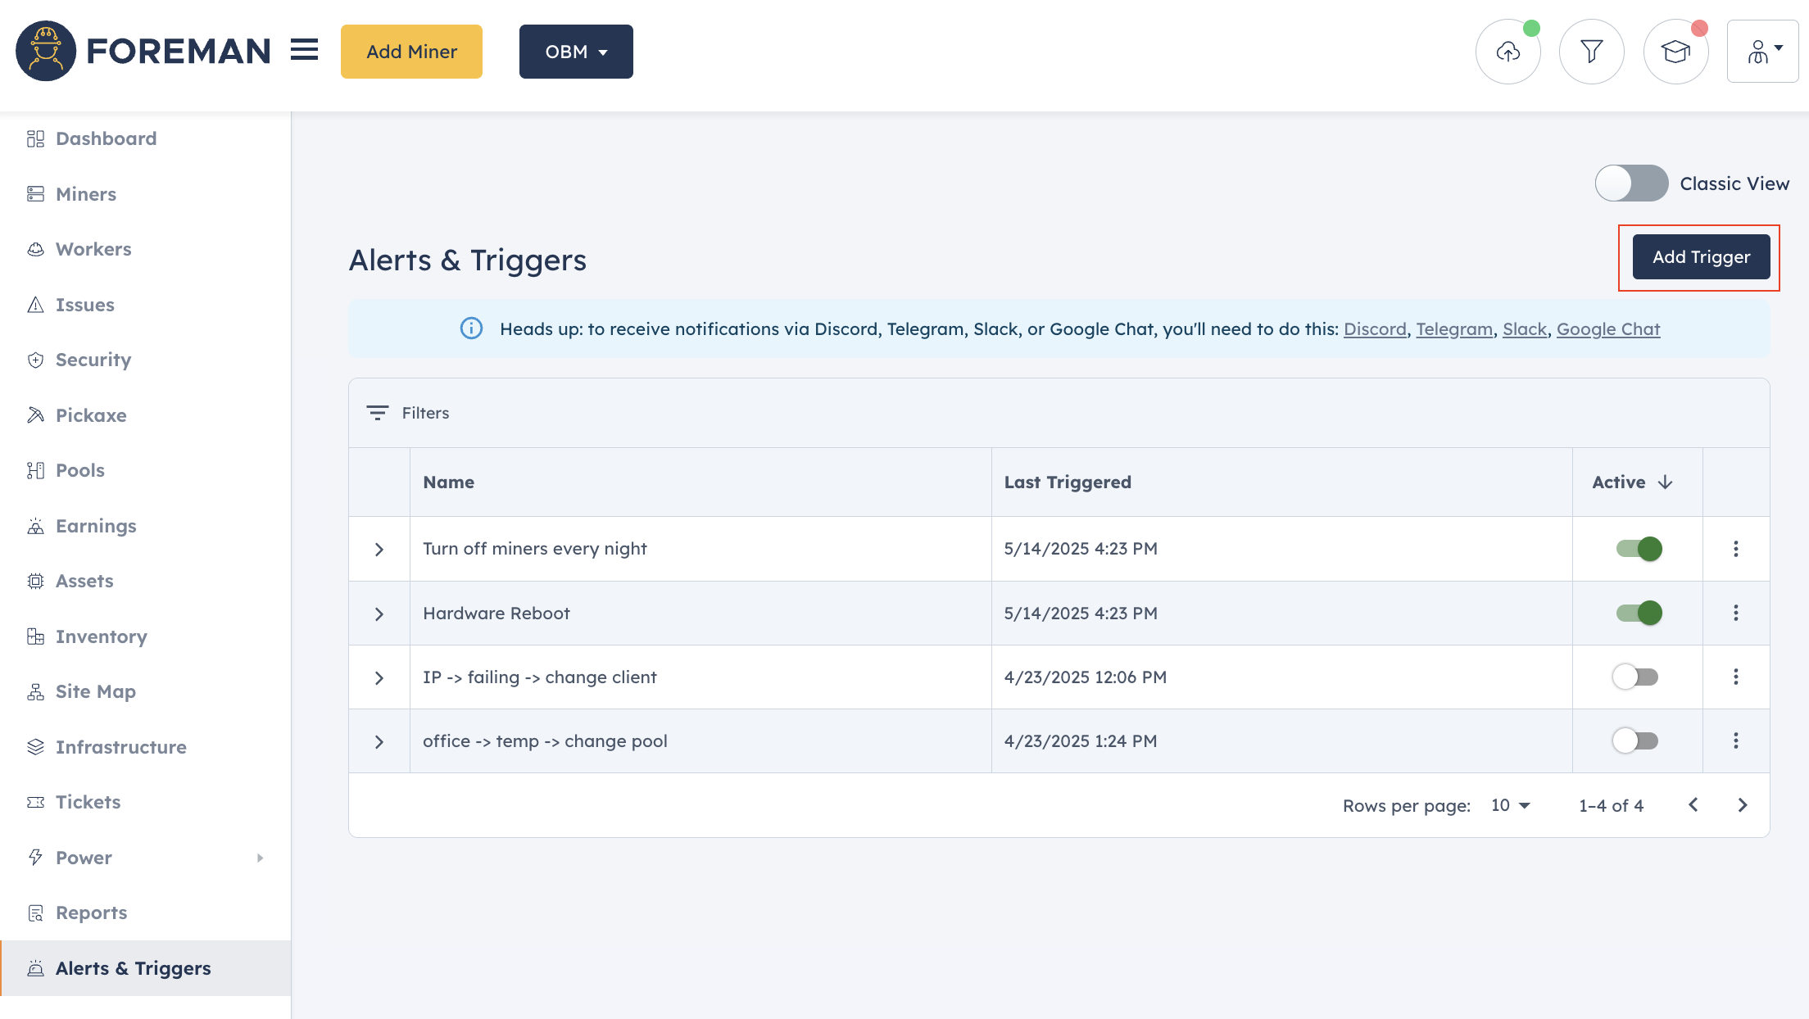Enable the IP failing change client trigger
The height and width of the screenshot is (1019, 1809).
[x=1635, y=677]
